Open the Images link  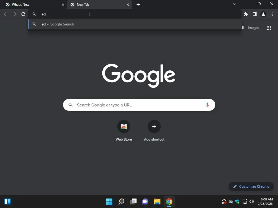click(253, 28)
